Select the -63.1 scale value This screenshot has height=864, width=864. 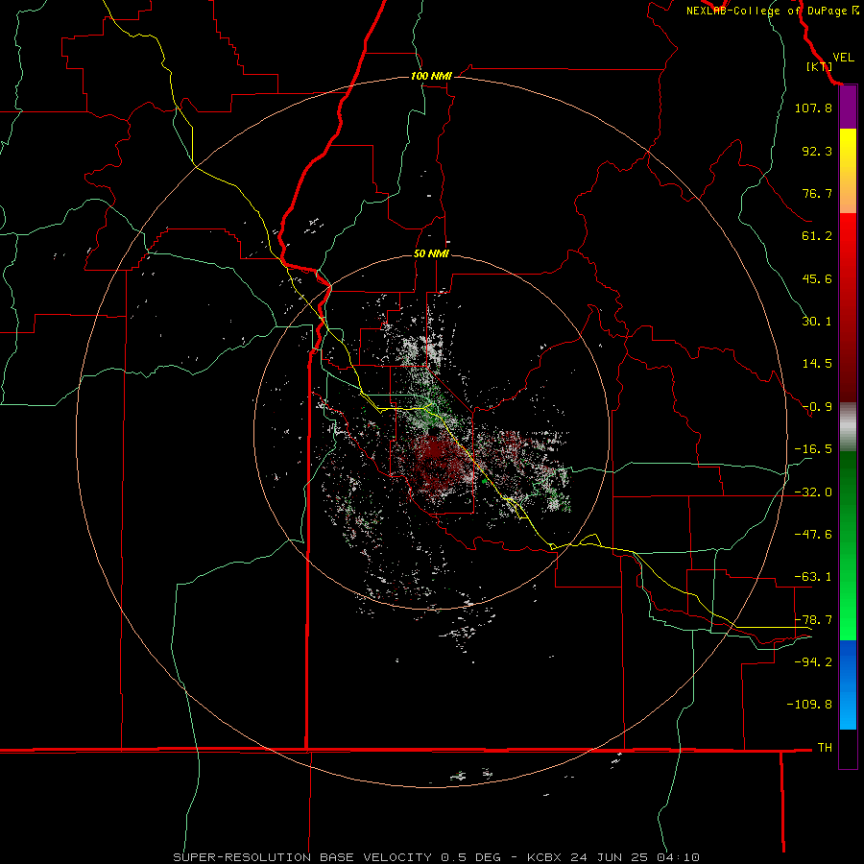click(813, 577)
